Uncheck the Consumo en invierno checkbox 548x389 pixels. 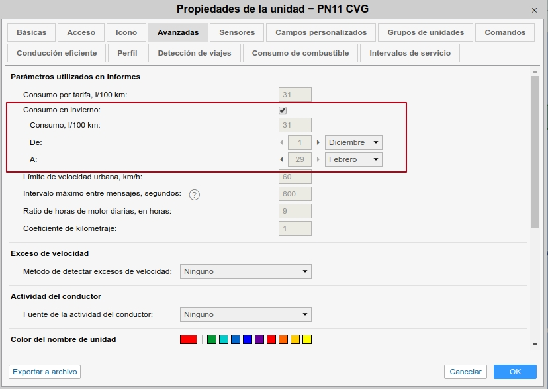tap(283, 110)
